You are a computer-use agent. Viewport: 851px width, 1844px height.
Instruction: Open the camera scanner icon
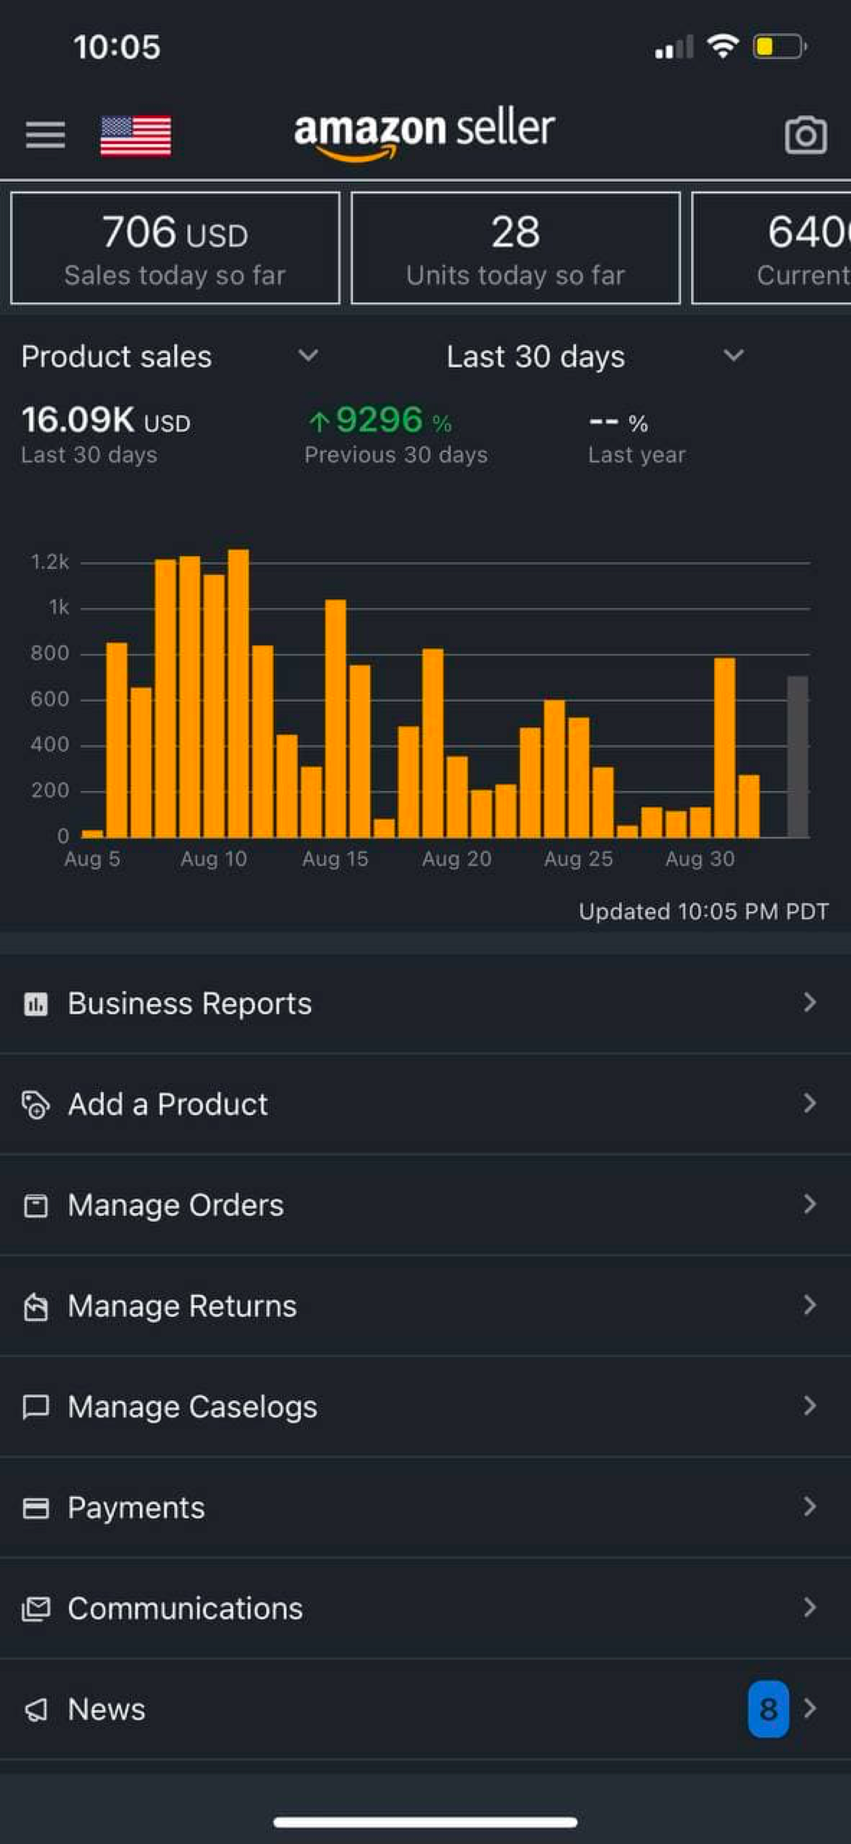pyautogui.click(x=806, y=135)
